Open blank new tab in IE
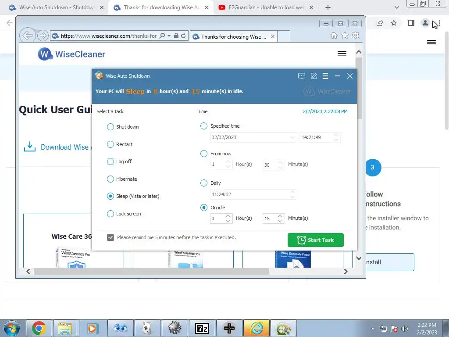This screenshot has height=337, width=449. (x=284, y=37)
